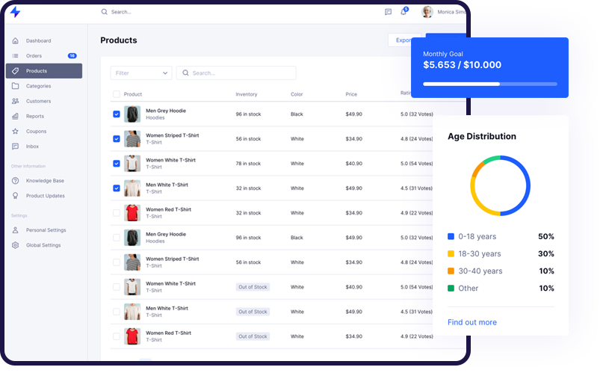Uncheck the first Men White T-Shirt row
This screenshot has height=373, width=606.
pos(117,188)
